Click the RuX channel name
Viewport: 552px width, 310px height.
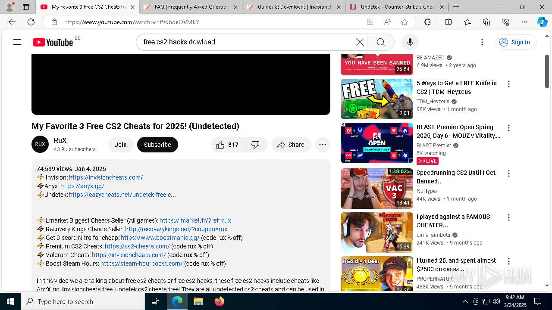tap(60, 140)
